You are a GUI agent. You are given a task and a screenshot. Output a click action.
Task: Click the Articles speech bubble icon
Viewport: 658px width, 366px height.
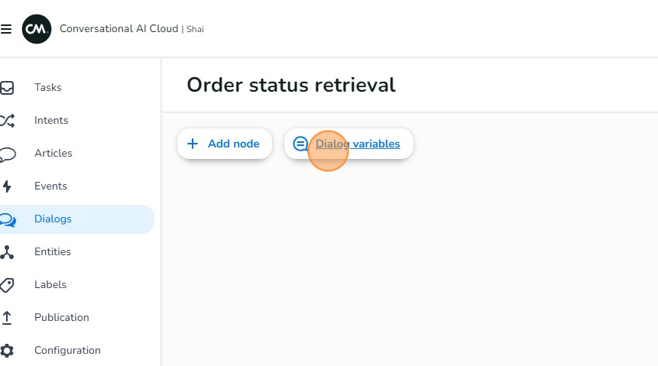7,154
